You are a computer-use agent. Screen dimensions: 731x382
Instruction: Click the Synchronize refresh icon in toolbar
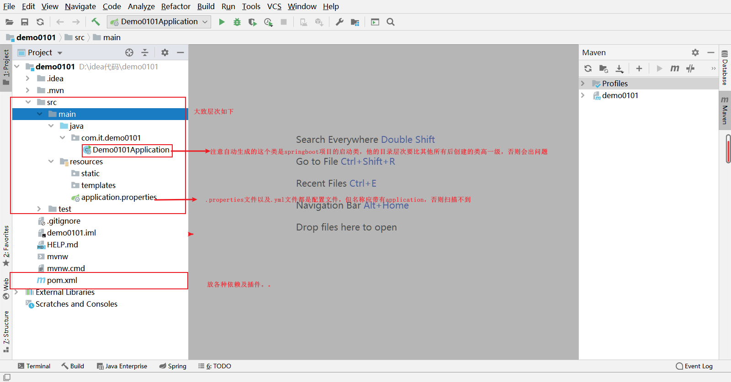[x=40, y=22]
